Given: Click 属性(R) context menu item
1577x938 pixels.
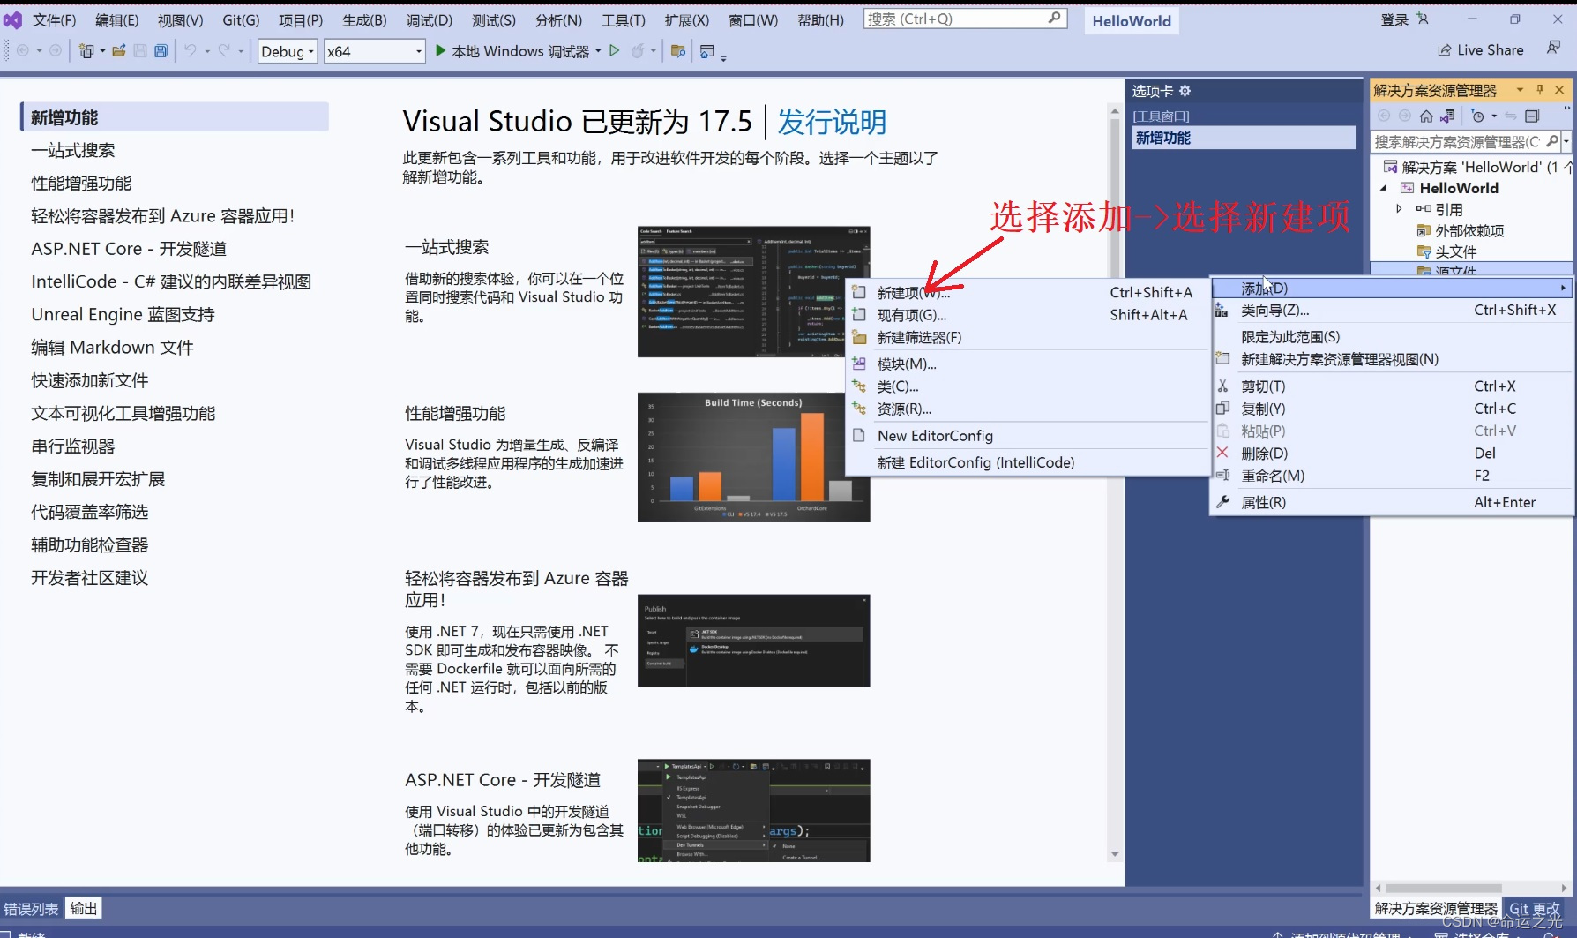Looking at the screenshot, I should click(1394, 502).
